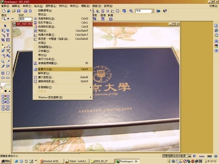Switch to Seednet ADSL taskbar window
Image resolution: width=219 pixels, height=164 pixels.
click(x=51, y=161)
